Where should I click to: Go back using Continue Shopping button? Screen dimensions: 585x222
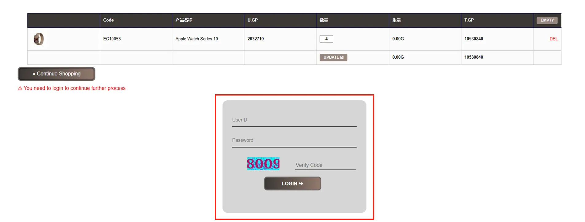56,74
